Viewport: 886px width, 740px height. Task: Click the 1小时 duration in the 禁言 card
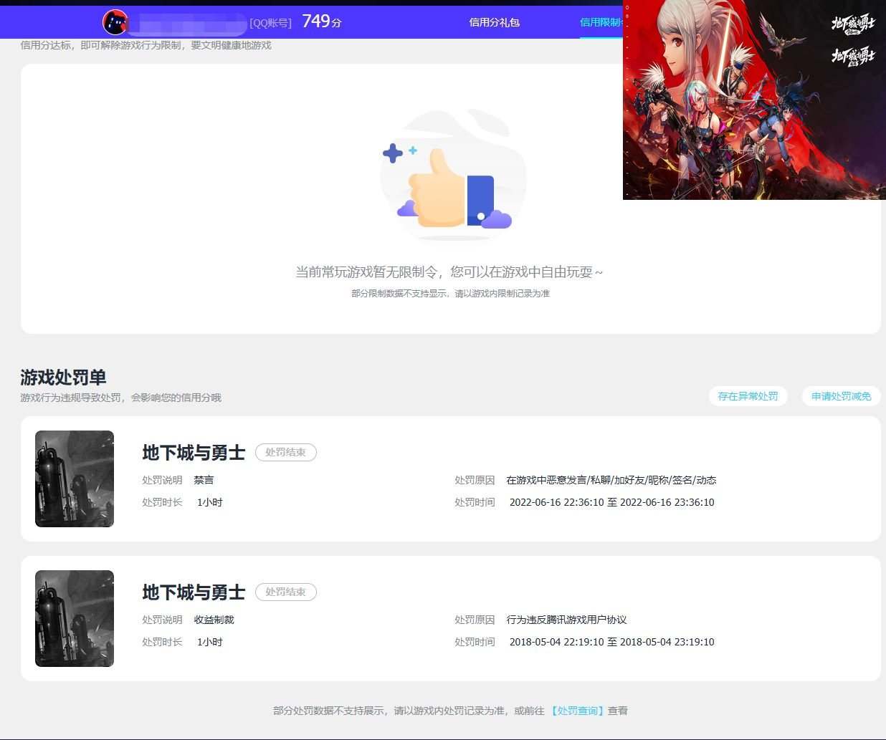click(210, 502)
